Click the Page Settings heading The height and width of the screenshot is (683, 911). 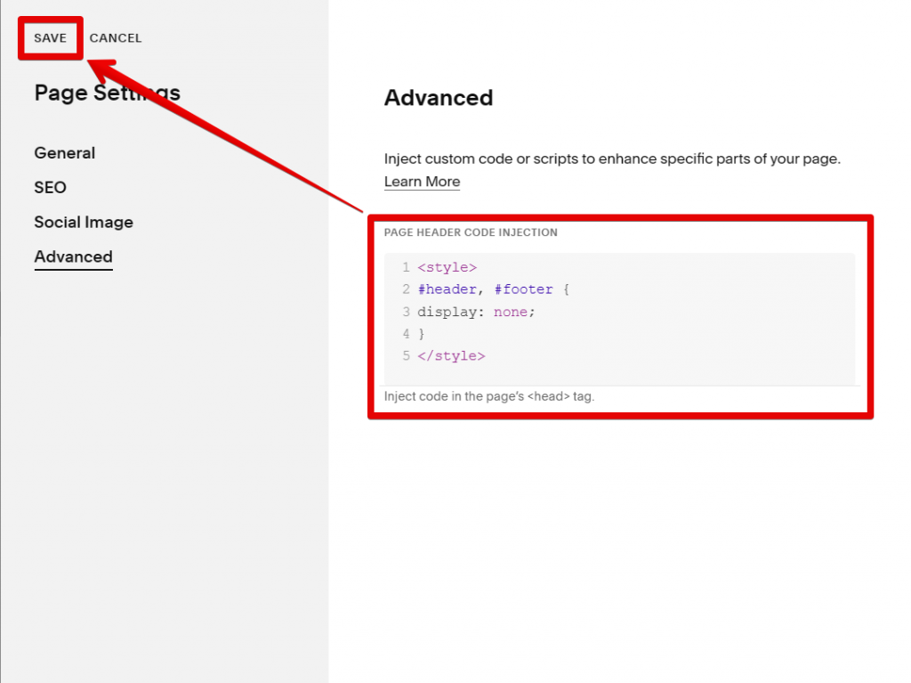(107, 93)
